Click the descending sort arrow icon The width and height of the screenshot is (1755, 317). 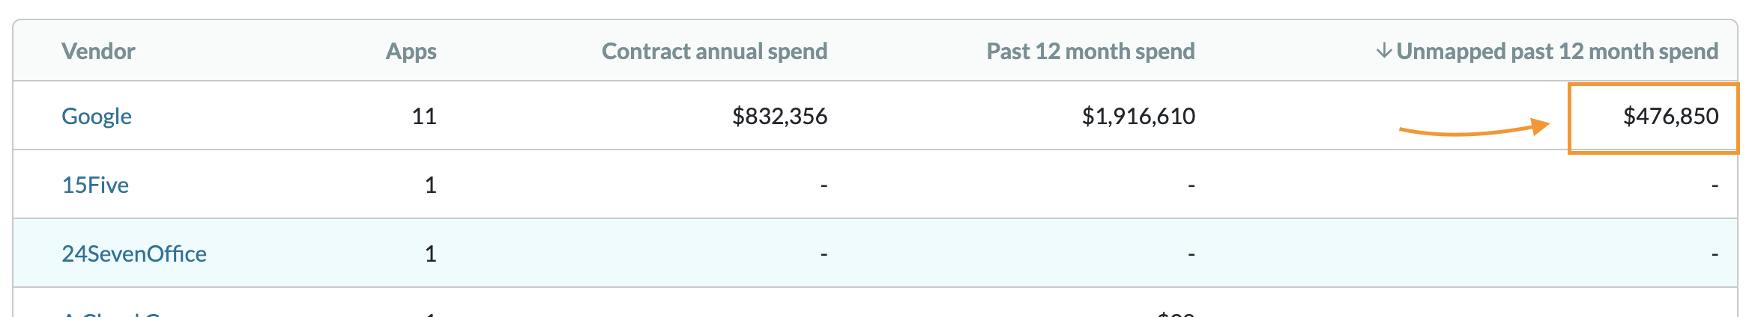pos(1383,51)
